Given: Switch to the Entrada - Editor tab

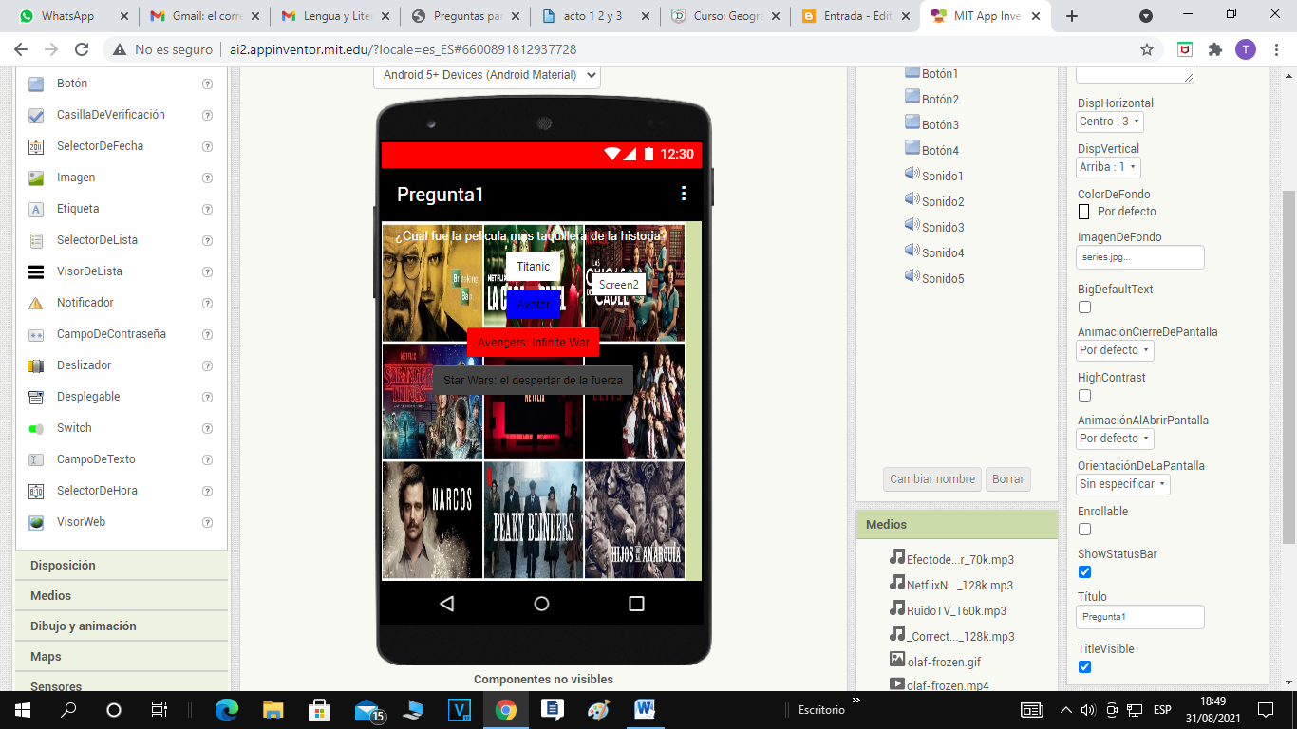Looking at the screenshot, I should point(855,16).
